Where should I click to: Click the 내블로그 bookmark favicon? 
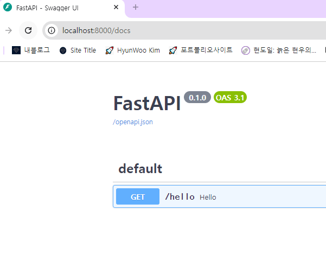coord(16,50)
